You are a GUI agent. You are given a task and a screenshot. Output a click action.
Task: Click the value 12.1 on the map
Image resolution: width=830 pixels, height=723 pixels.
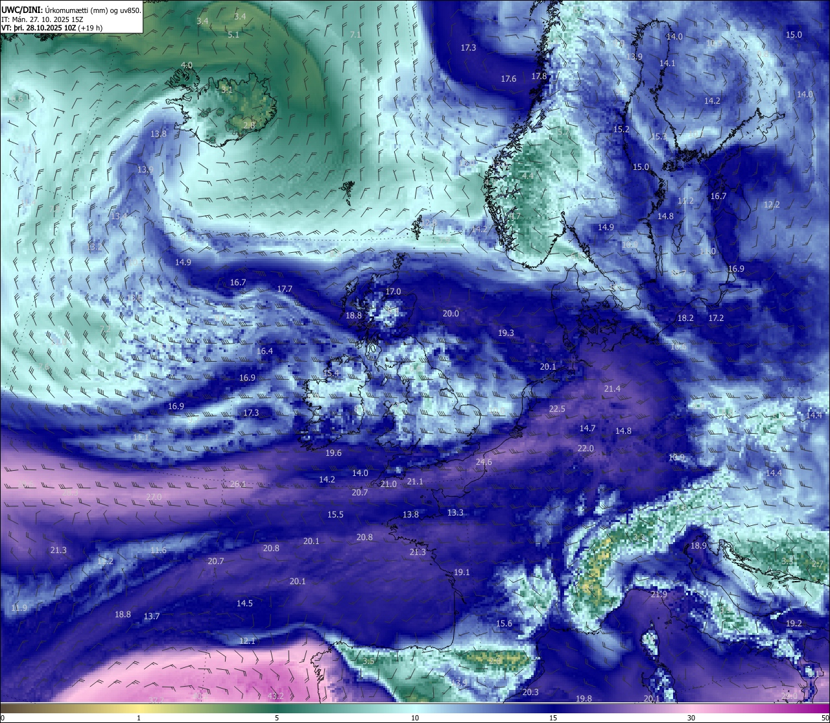[x=248, y=641]
